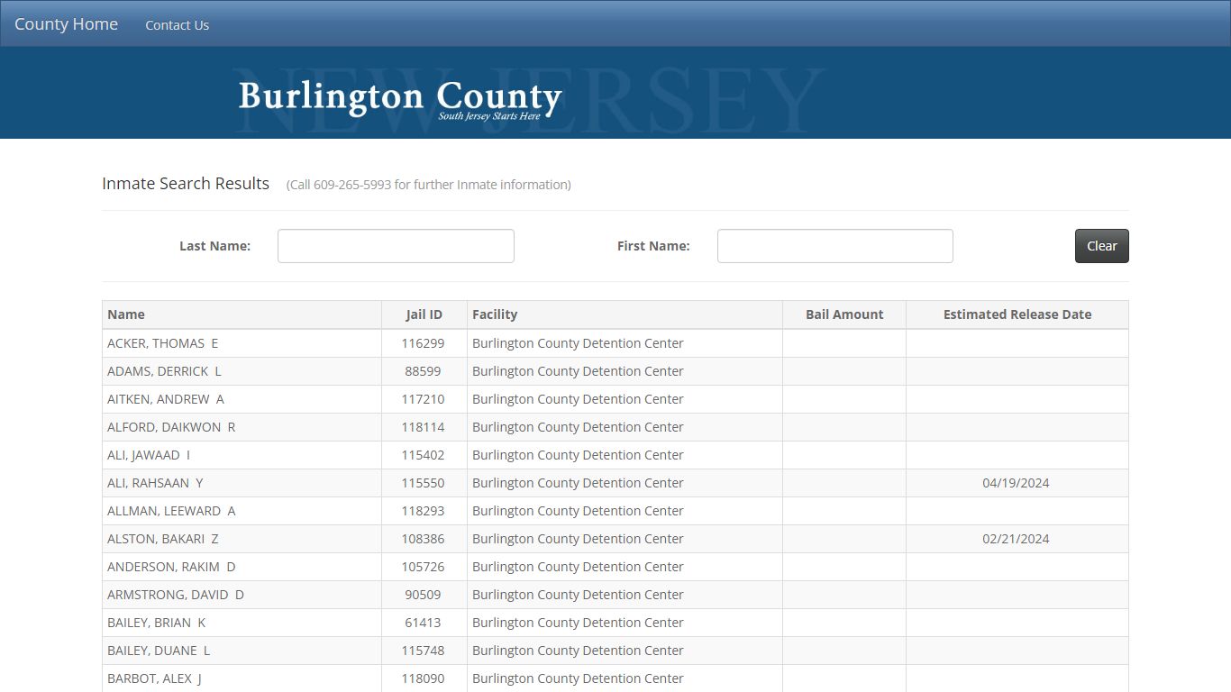1231x692 pixels.
Task: Select BARBOT, ALEX J from the results
Action: click(154, 678)
